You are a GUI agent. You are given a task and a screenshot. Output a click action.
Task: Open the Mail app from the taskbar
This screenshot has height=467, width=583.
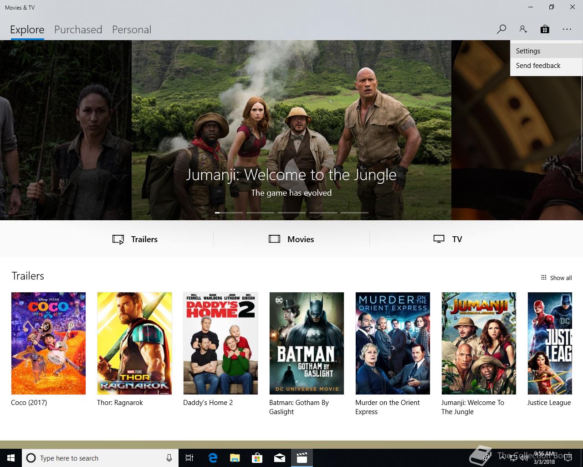pos(280,458)
